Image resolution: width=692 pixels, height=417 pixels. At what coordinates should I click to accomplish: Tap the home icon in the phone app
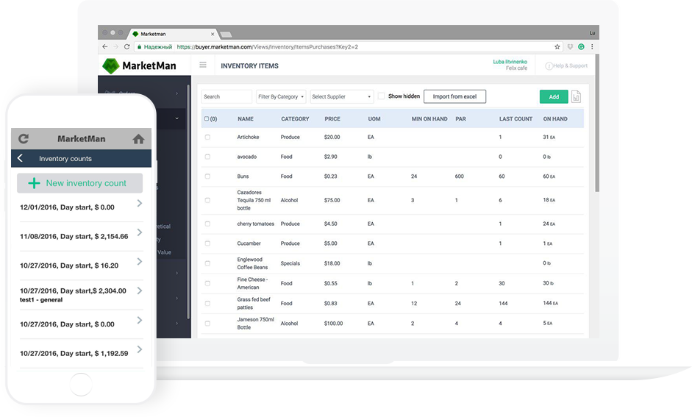pyautogui.click(x=138, y=139)
